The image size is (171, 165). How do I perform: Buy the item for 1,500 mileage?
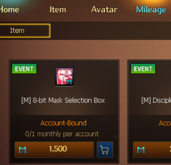pos(54,150)
